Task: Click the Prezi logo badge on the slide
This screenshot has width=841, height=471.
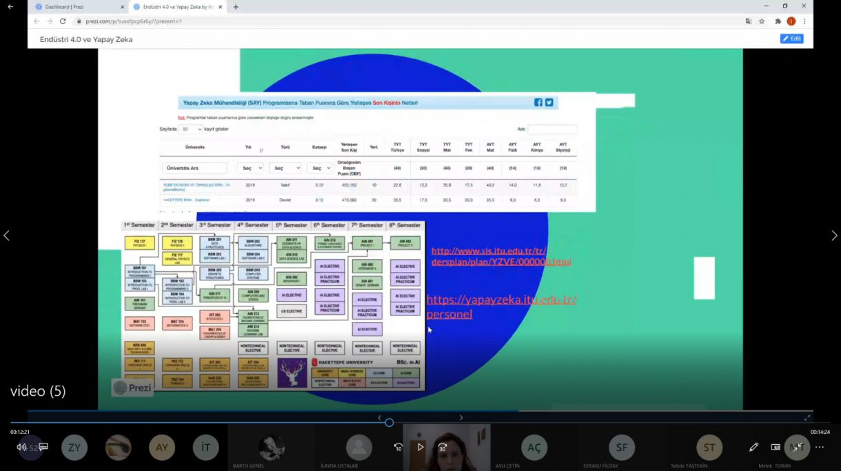Action: pos(132,388)
